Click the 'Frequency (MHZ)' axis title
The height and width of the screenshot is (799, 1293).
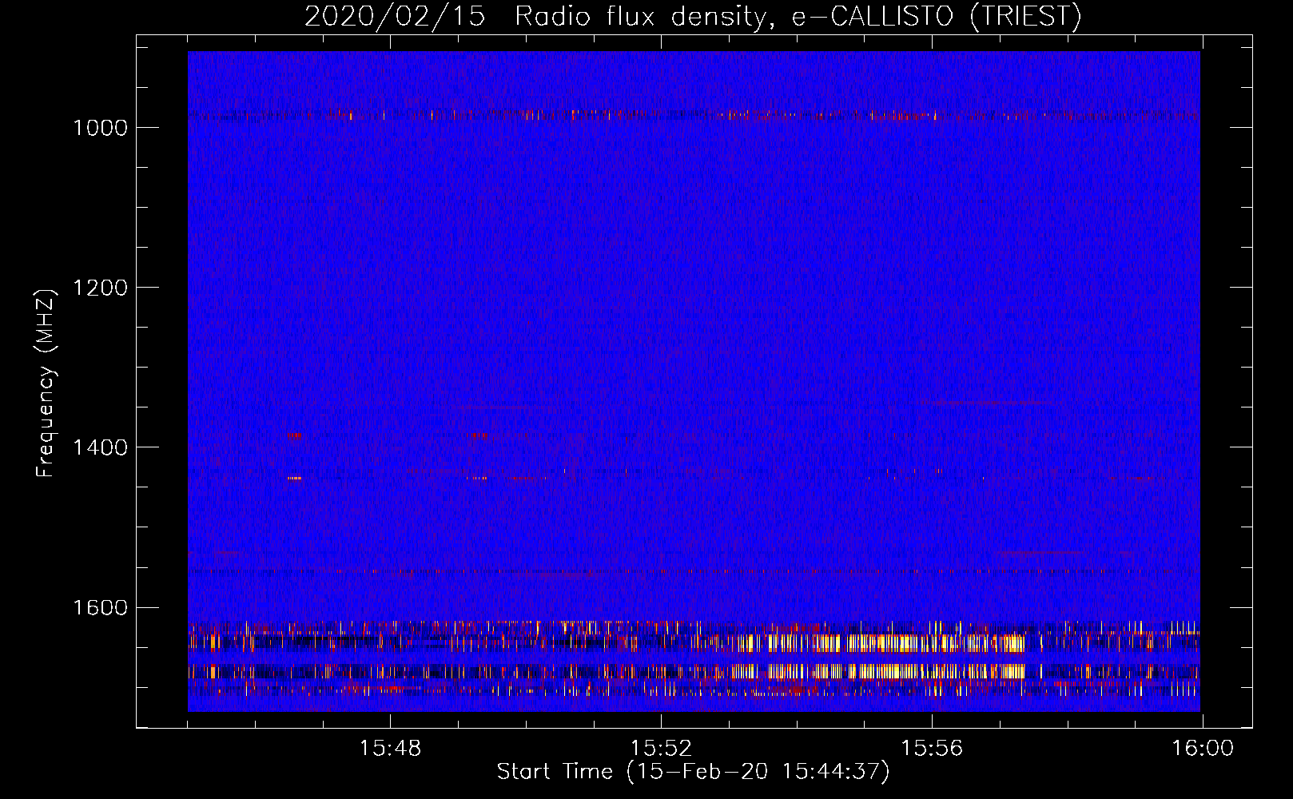click(46, 384)
